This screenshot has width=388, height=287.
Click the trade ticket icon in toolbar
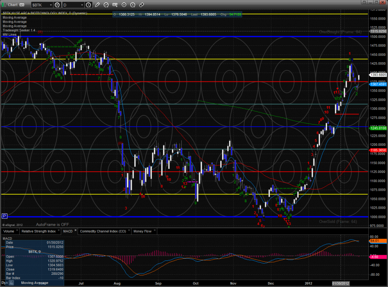tap(142, 5)
